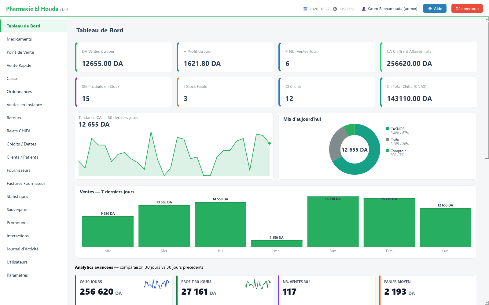Click the CASNOS teal legend swatch
Image resolution: width=489 pixels, height=305 pixels.
coord(387,129)
